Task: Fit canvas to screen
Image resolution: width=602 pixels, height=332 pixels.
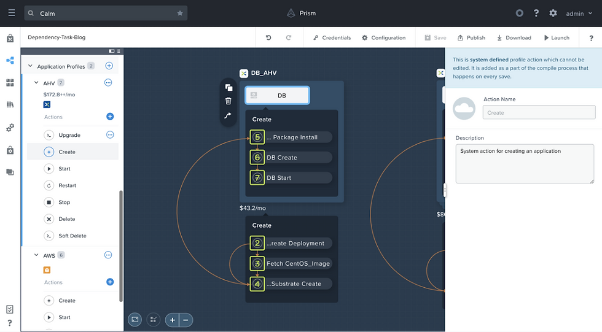Action: (x=135, y=320)
